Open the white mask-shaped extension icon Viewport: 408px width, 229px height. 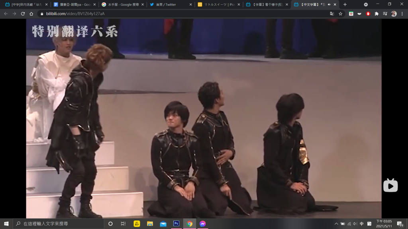[359, 14]
